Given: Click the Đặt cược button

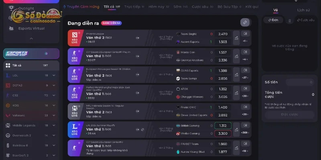Looking at the screenshot, I should click(x=289, y=114).
